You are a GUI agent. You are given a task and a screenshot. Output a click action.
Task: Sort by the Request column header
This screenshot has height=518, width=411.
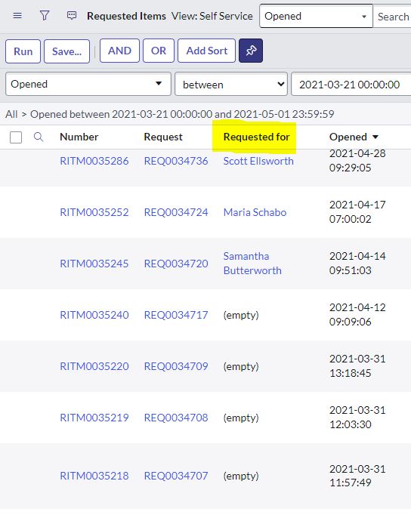click(163, 137)
